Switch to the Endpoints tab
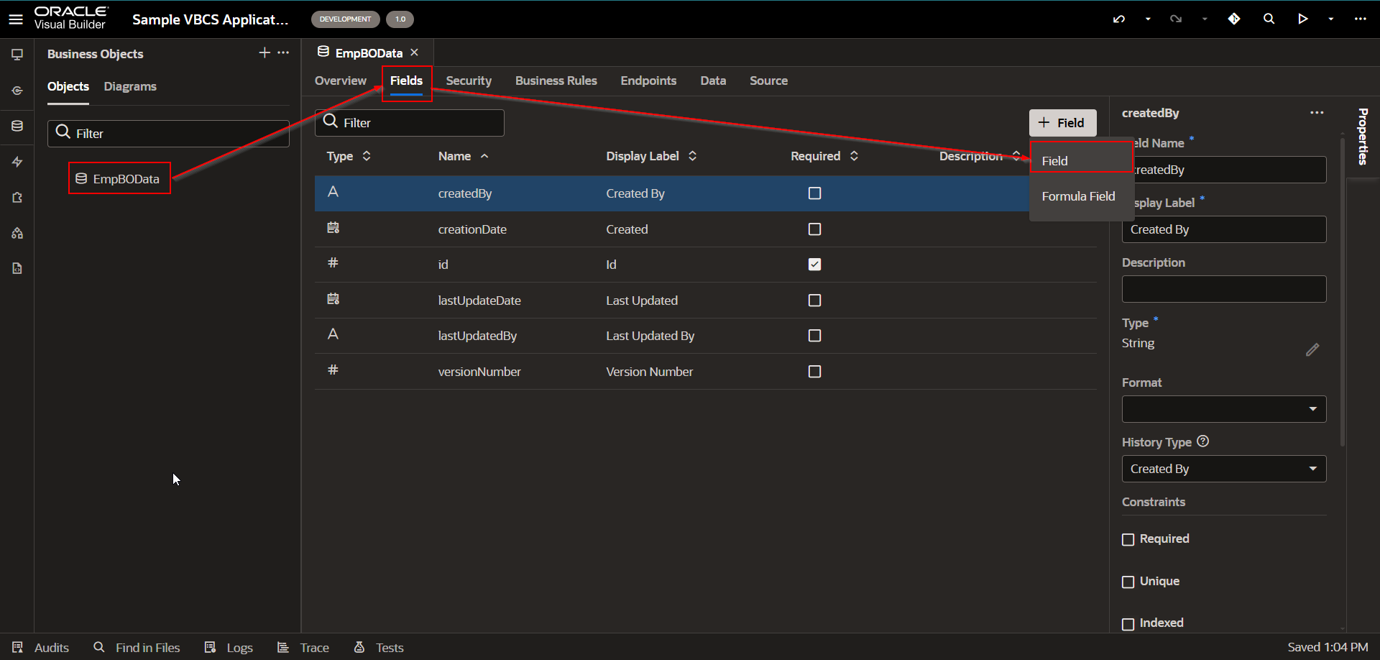The image size is (1380, 660). pyautogui.click(x=648, y=81)
